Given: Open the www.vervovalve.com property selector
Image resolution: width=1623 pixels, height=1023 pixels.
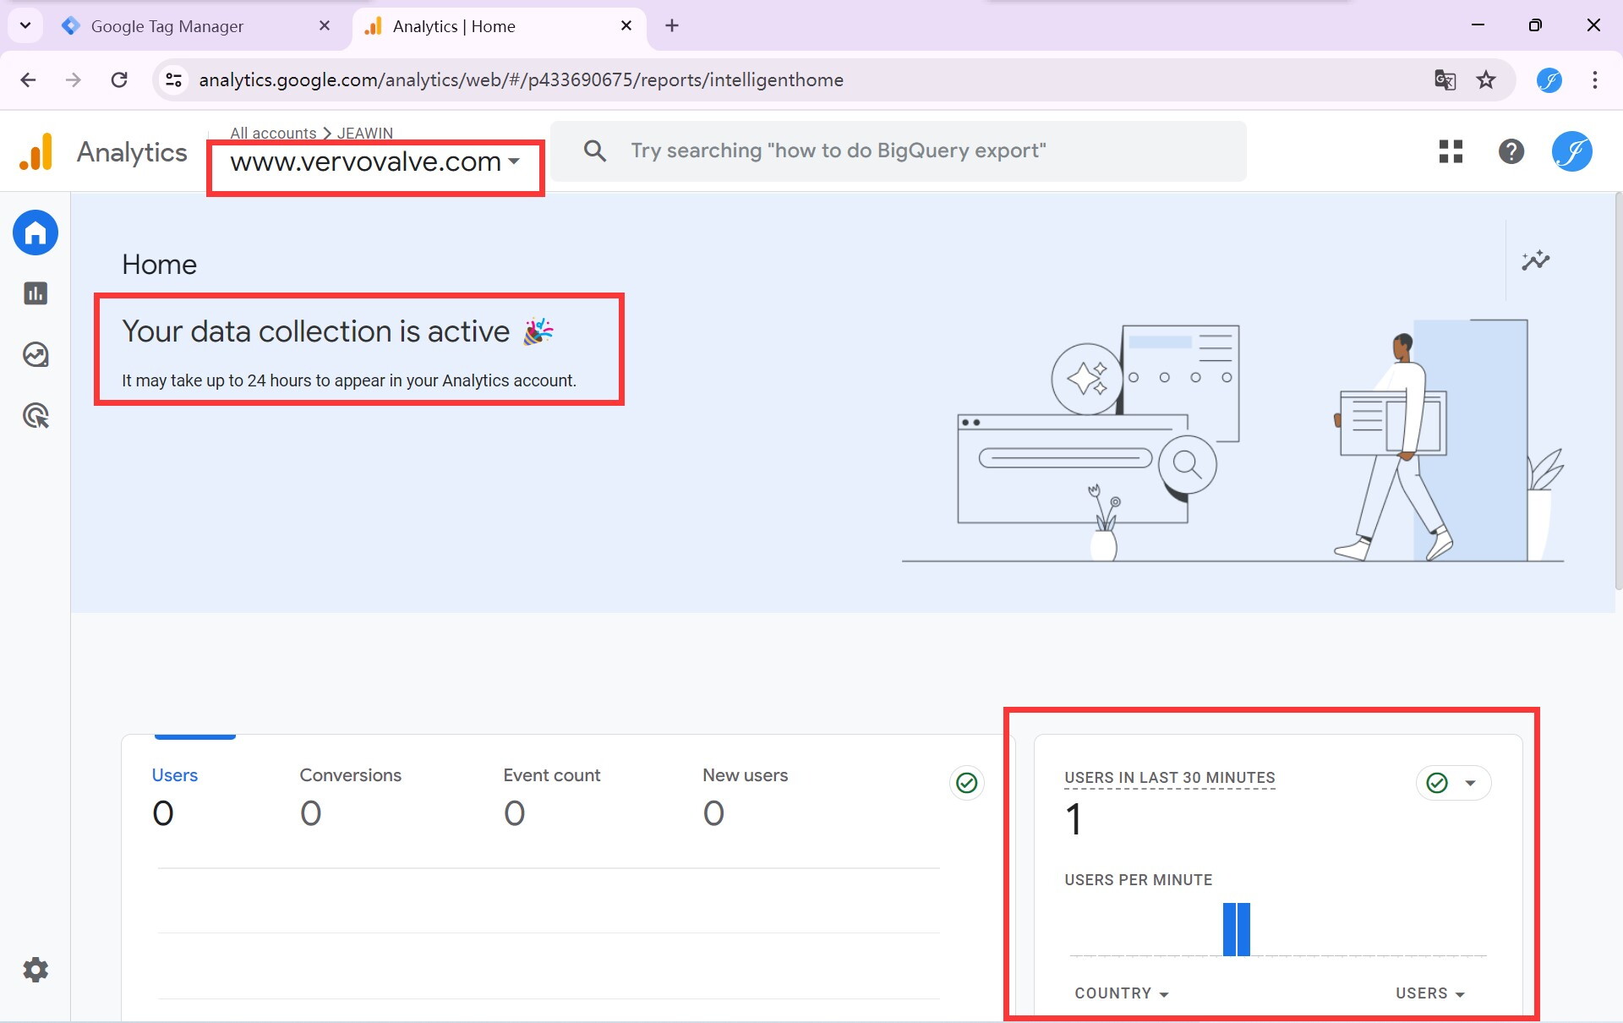Looking at the screenshot, I should tap(374, 161).
